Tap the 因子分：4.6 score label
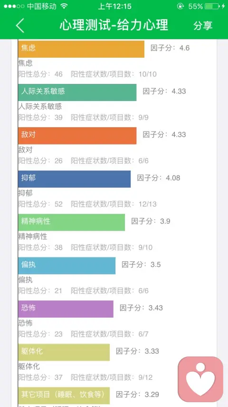Image resolution: width=228 pixels, height=407 pixels. pyautogui.click(x=170, y=48)
